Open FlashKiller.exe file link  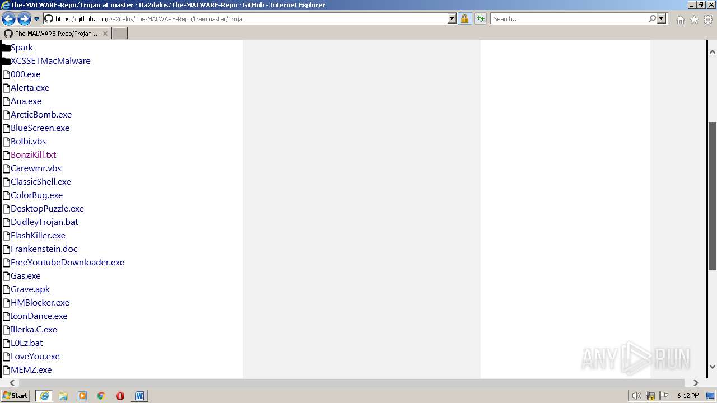(38, 236)
